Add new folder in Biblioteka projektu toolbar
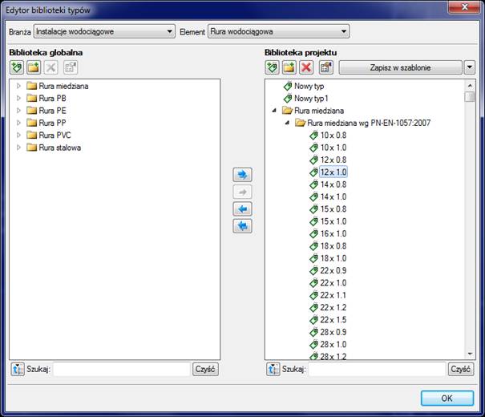This screenshot has height=417, width=485. click(x=289, y=67)
